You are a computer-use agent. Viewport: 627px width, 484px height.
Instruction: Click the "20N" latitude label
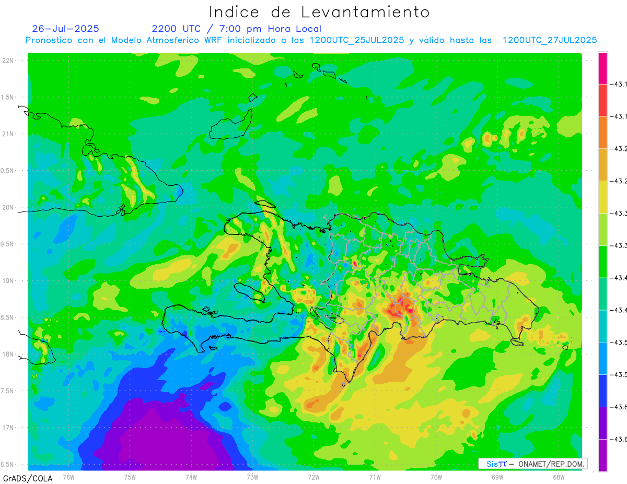pos(9,207)
